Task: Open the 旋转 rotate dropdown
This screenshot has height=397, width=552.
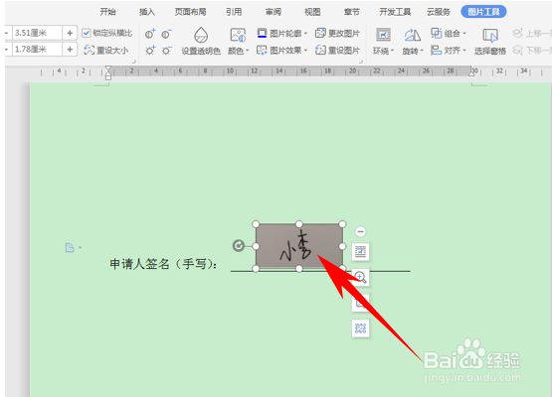Action: point(413,42)
